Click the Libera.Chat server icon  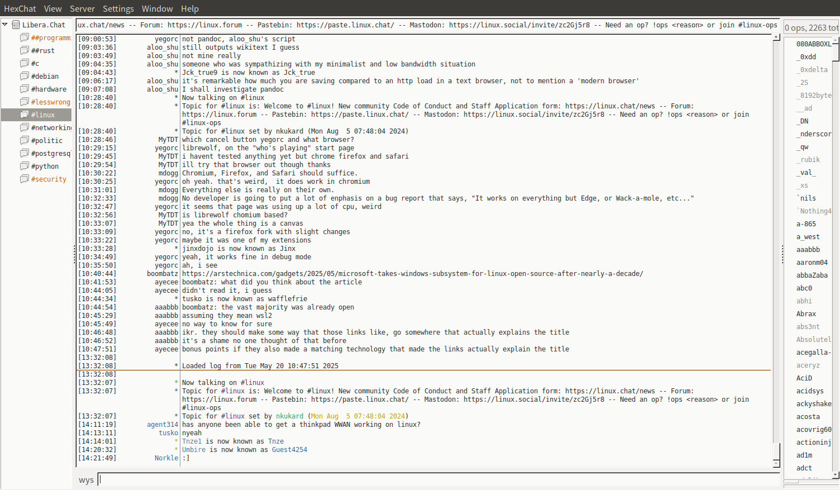(x=16, y=25)
